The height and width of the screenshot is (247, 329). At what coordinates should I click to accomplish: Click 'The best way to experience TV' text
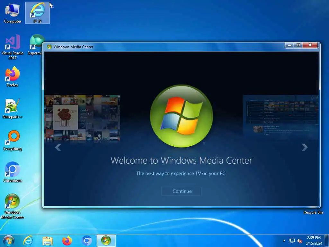coord(181,173)
